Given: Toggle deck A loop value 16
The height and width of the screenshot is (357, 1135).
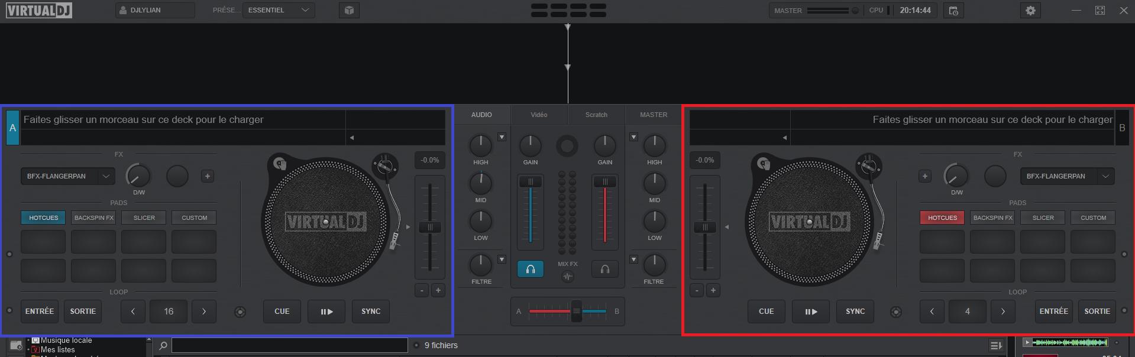Looking at the screenshot, I should pos(169,311).
